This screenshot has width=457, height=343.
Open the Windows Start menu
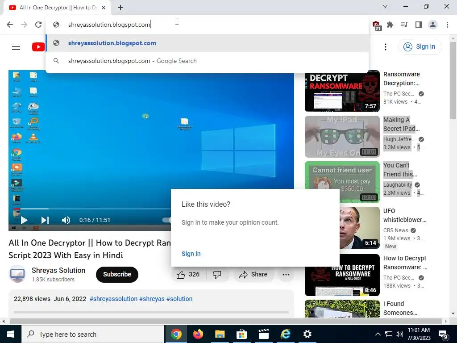(11, 334)
